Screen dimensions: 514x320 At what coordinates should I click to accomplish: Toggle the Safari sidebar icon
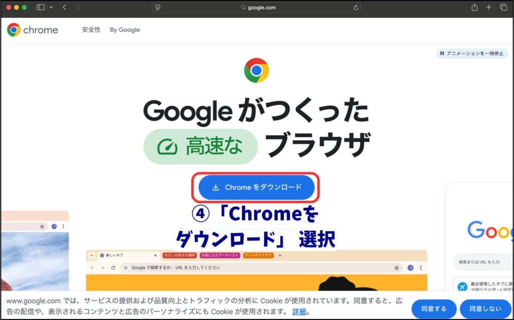tap(40, 7)
